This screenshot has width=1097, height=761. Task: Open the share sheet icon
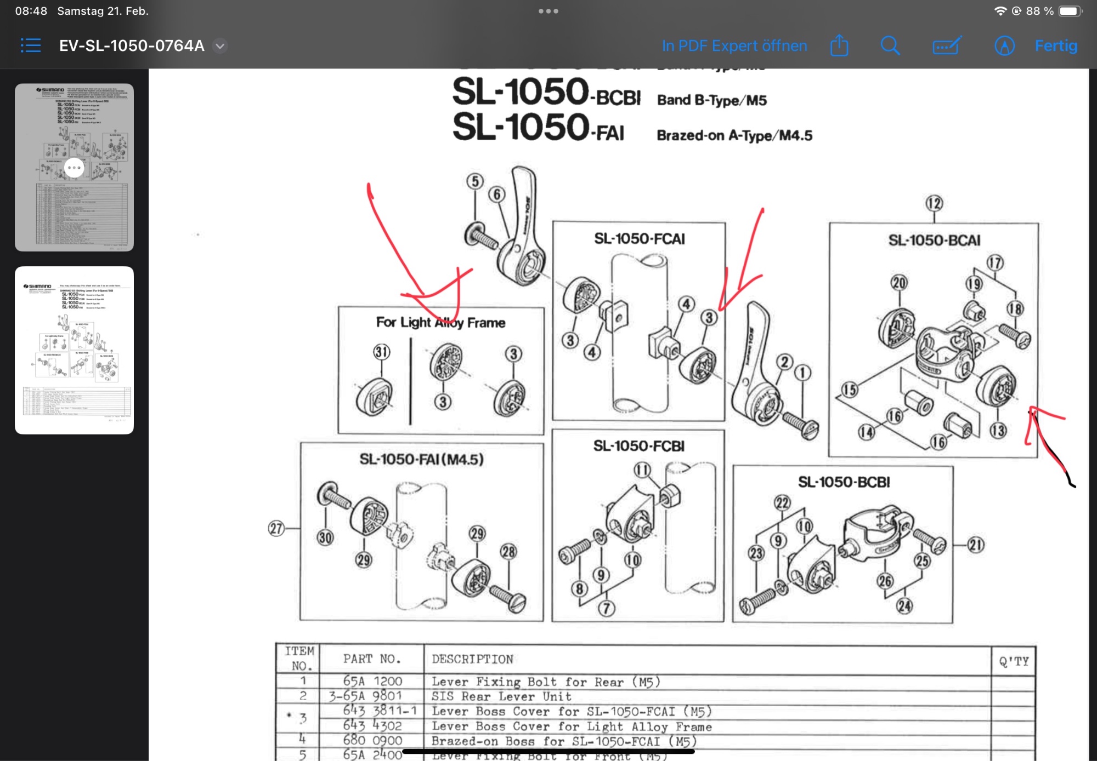click(x=839, y=45)
